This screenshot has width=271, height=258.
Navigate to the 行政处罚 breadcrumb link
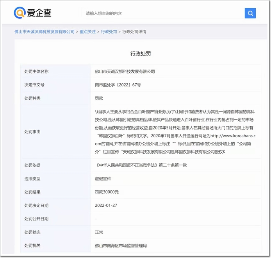click(x=109, y=32)
